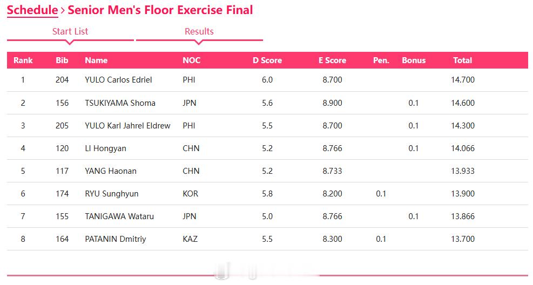Switch to the Results tab
Viewport: 533px width, 285px height.
coord(199,32)
